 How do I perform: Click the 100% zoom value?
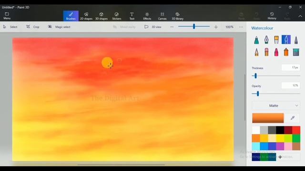(229, 27)
